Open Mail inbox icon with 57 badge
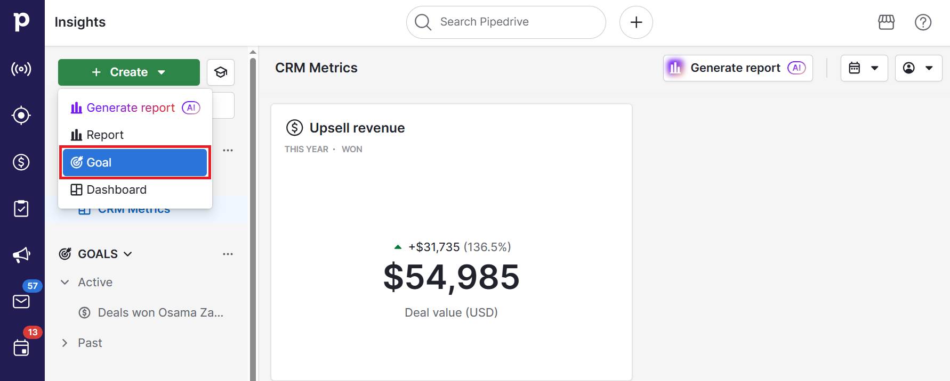 click(x=21, y=302)
